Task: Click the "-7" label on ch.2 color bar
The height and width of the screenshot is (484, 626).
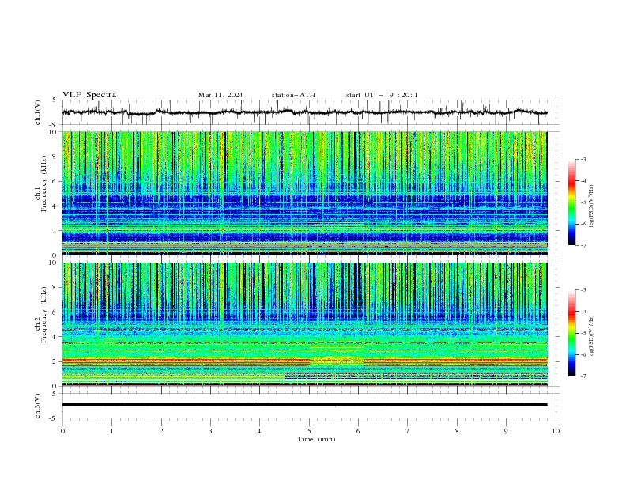Action: coord(583,376)
